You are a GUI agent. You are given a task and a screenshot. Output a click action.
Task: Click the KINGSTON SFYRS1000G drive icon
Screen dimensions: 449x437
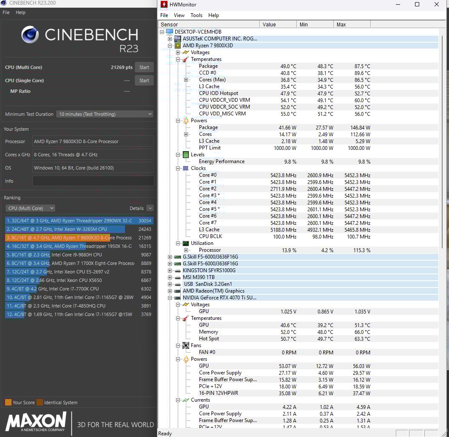(177, 270)
